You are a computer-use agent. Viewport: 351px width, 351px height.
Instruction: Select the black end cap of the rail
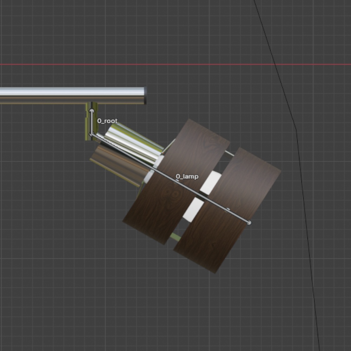click(146, 95)
